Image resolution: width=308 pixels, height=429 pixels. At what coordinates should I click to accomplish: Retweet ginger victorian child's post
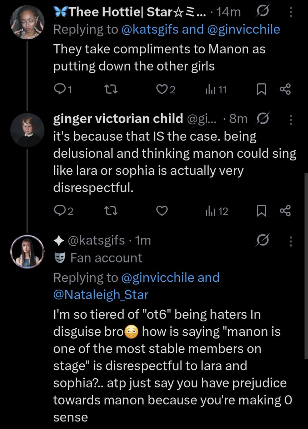[111, 212]
